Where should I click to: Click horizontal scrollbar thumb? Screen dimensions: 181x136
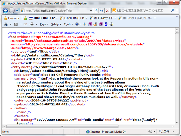coord(62,126)
